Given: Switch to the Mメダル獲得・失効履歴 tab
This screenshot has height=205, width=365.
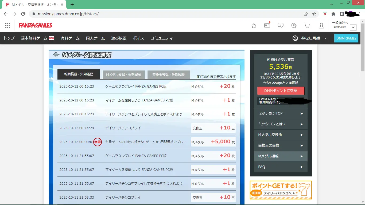Looking at the screenshot, I should 123,75.
